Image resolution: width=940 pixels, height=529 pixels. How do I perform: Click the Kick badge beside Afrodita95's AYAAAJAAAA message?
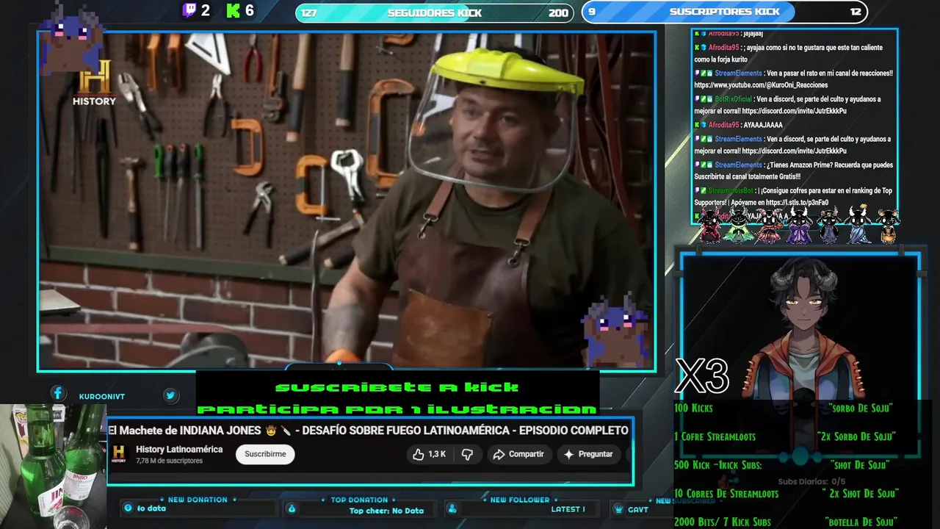(x=697, y=125)
